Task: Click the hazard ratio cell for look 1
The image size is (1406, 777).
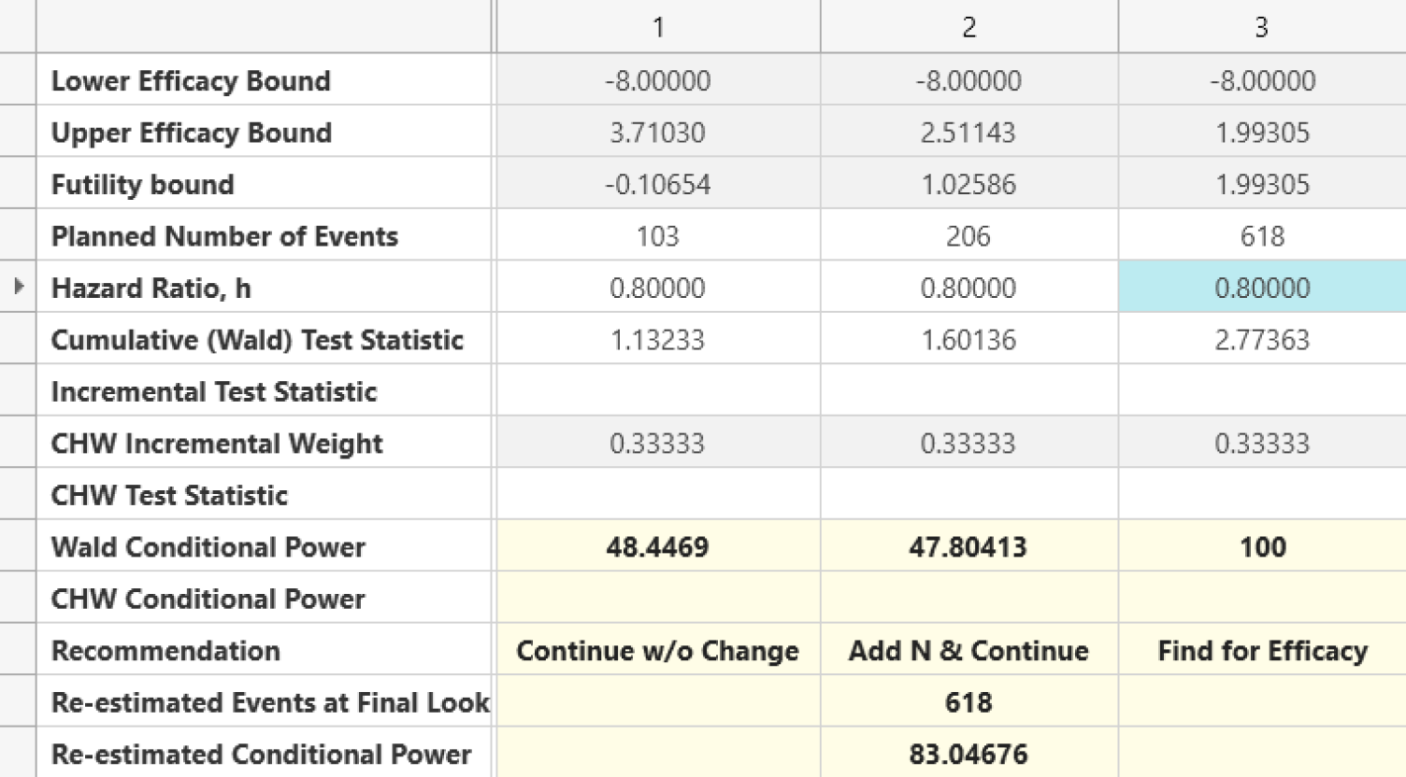Action: click(x=658, y=288)
